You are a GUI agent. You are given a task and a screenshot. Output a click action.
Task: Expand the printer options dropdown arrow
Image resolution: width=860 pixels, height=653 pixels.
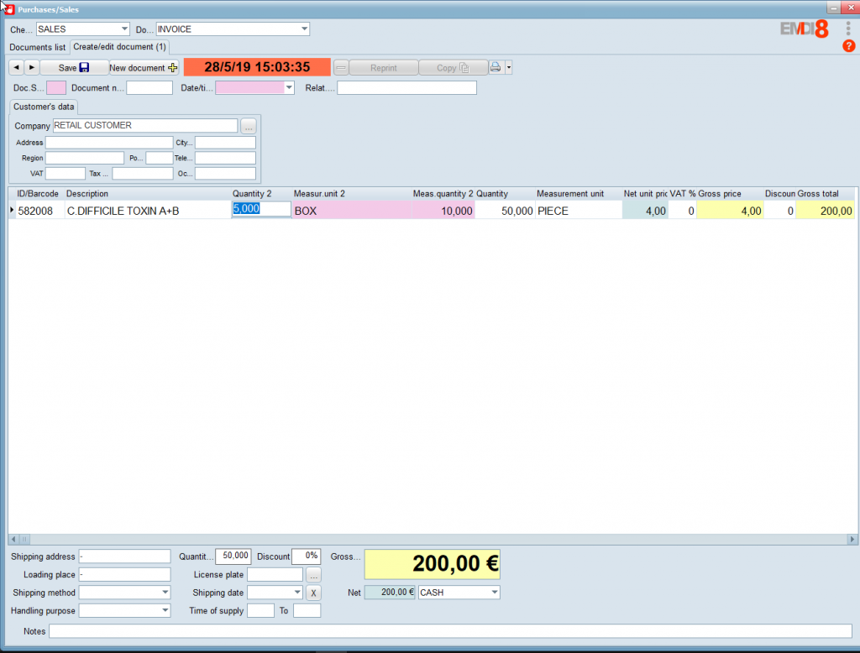coord(508,68)
